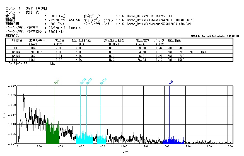Click the calibration file path ending in .Clb
The image size is (244, 156).
(155, 20)
